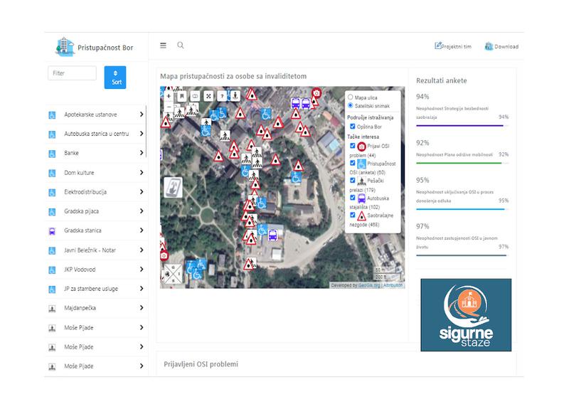Expand the Apotekarske ustanove item

(142, 115)
